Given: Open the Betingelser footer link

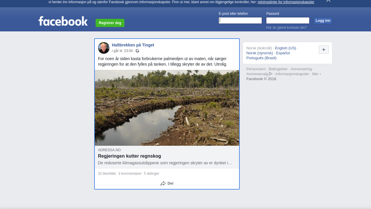Looking at the screenshot, I should point(278,69).
